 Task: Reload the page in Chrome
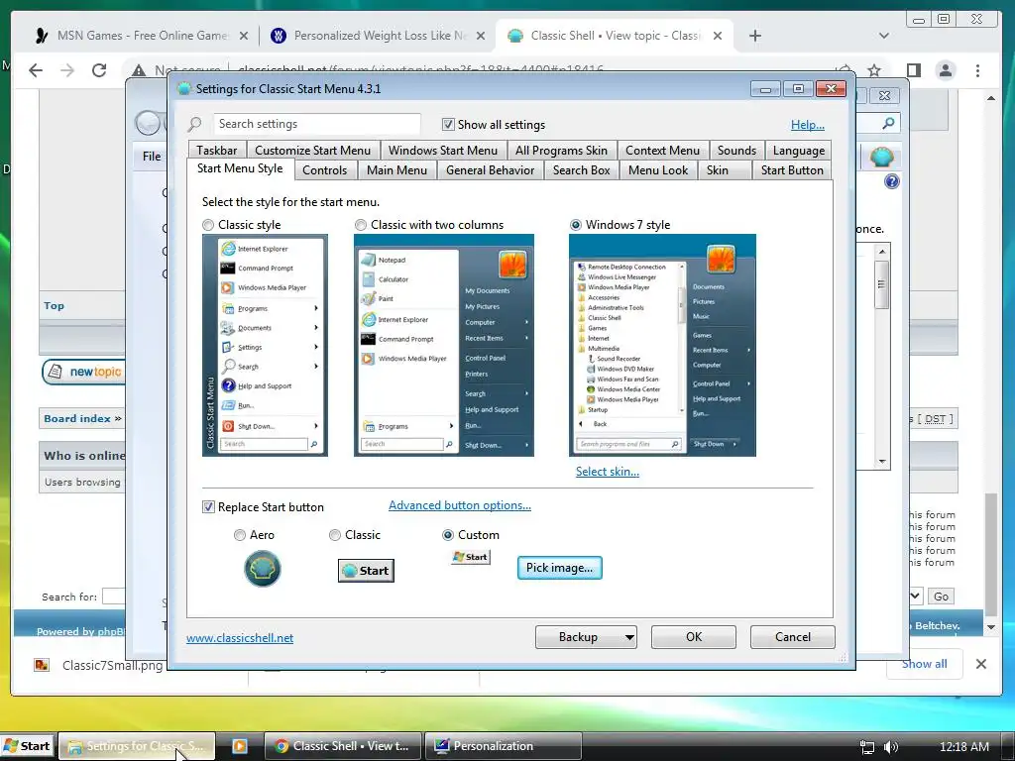click(99, 70)
